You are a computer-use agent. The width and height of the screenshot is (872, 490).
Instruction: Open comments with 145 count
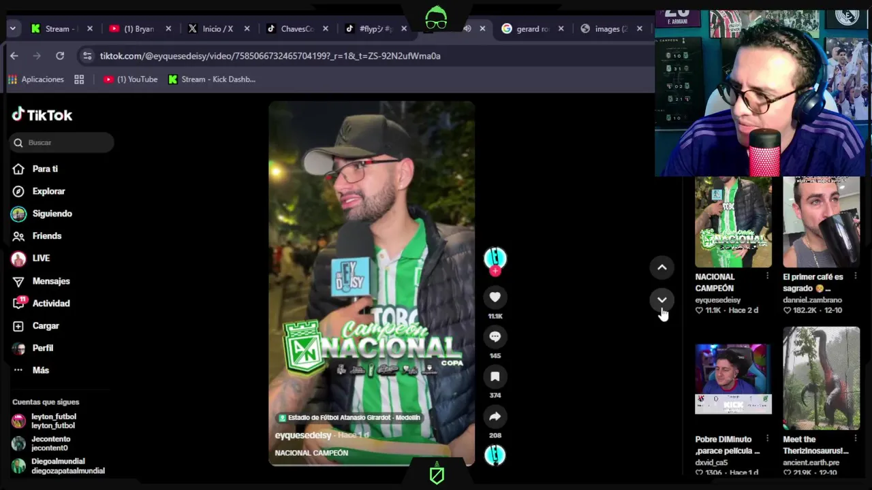495,337
